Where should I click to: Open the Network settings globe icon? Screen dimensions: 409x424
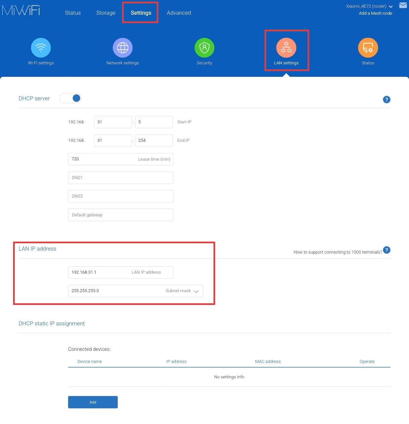[122, 48]
